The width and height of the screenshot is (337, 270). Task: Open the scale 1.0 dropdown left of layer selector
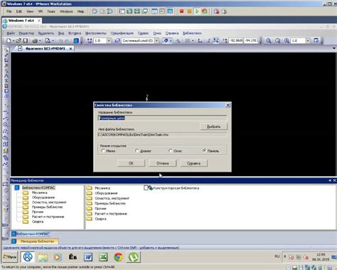109,40
